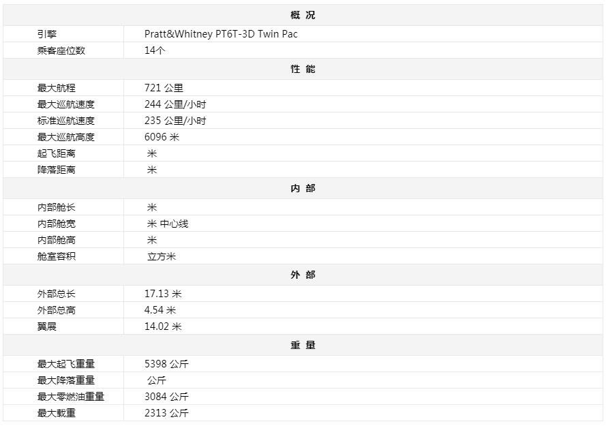
Task: Click the 概况 section header
Action: coord(303,15)
